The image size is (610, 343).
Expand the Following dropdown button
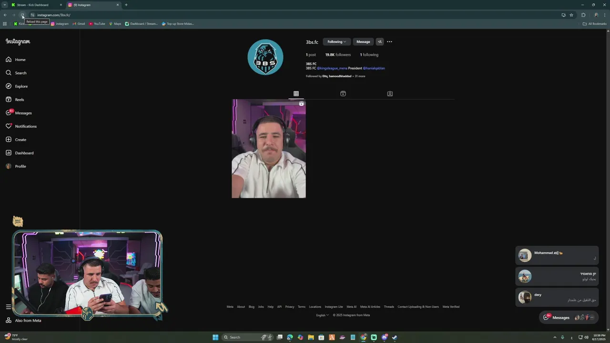336,42
